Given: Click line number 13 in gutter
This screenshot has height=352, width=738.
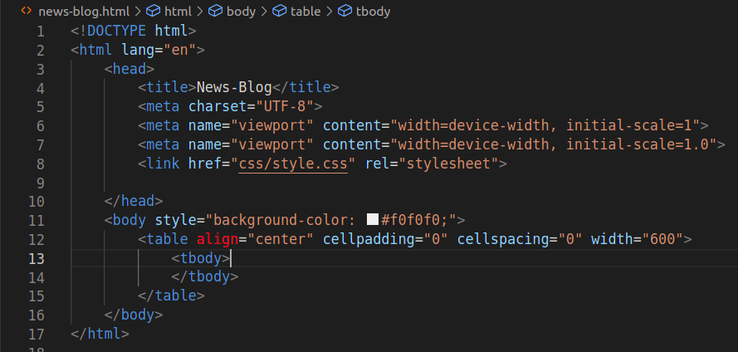Looking at the screenshot, I should (37, 259).
